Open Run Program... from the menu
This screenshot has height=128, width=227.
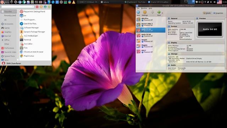coord(35,20)
